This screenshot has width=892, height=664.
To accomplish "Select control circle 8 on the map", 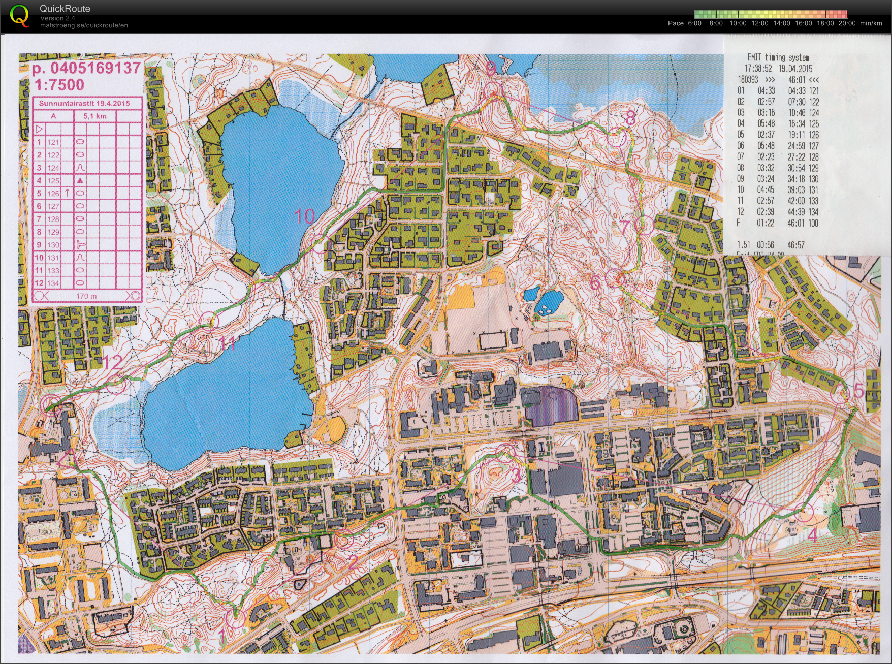I will (x=617, y=138).
